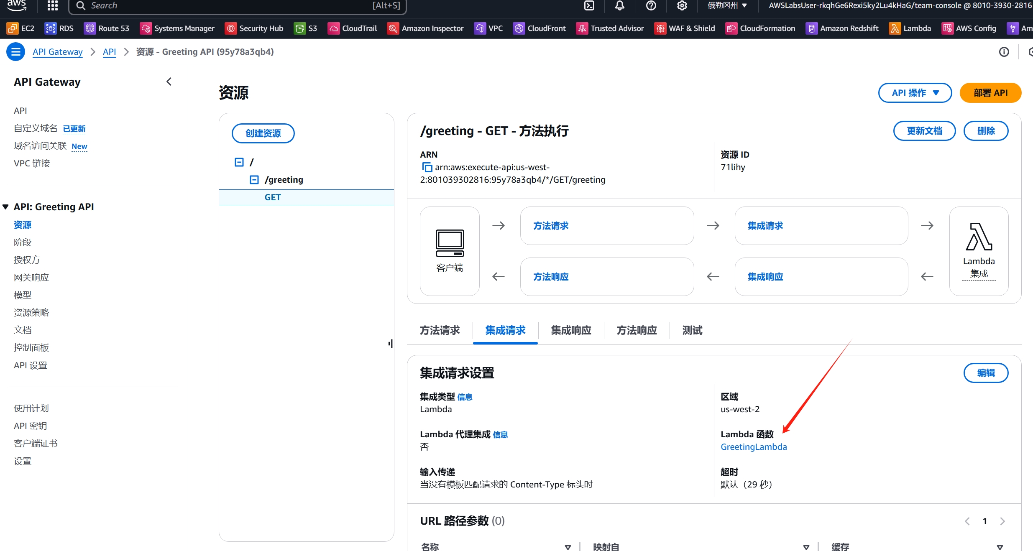Image resolution: width=1033 pixels, height=551 pixels.
Task: Open 集成响应 box in flow diagram
Action: tap(821, 277)
